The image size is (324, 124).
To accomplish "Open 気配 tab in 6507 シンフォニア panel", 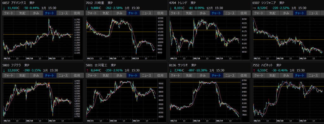I will [272, 13].
